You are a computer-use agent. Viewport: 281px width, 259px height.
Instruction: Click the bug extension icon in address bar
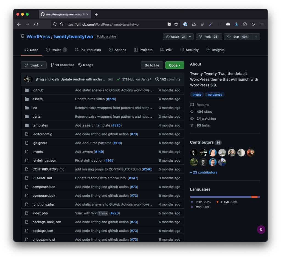[169, 24]
